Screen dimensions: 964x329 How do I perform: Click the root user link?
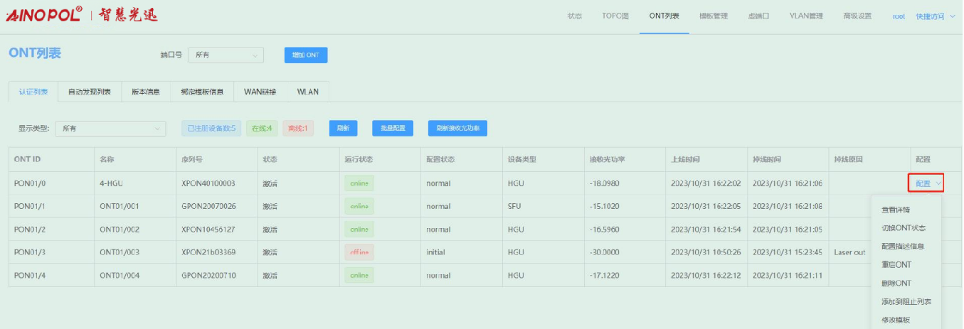click(x=899, y=16)
